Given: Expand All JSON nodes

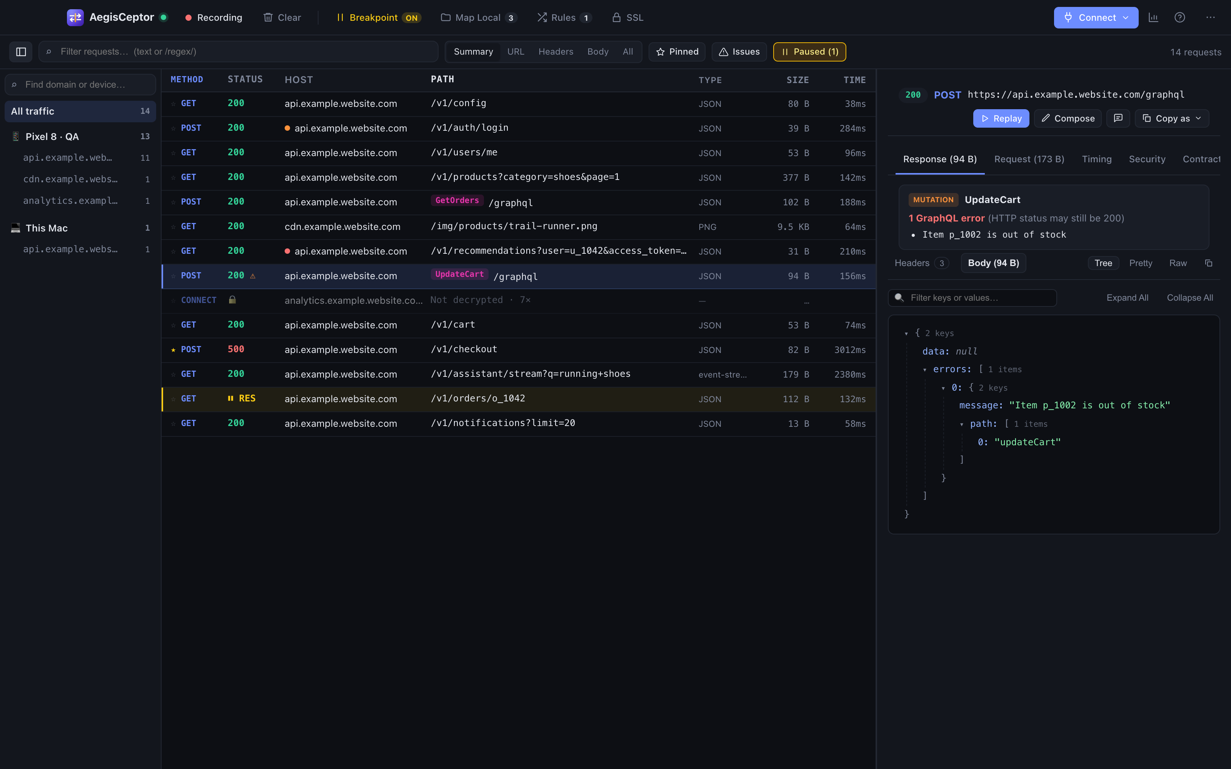Looking at the screenshot, I should 1127,298.
